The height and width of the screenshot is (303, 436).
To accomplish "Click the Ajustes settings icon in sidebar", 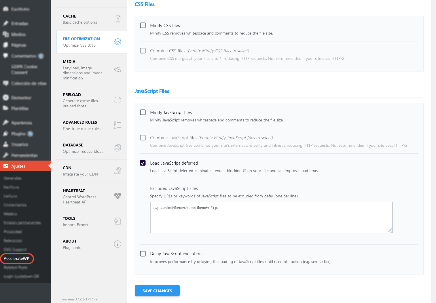I will 6,166.
